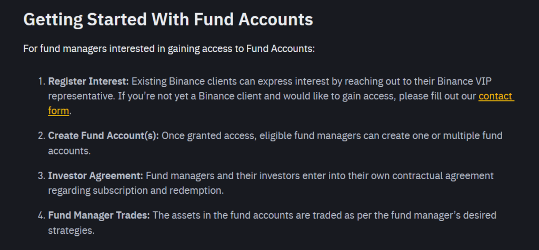The height and width of the screenshot is (250, 539).
Task: Click list number 4 marker
Action: (42, 216)
